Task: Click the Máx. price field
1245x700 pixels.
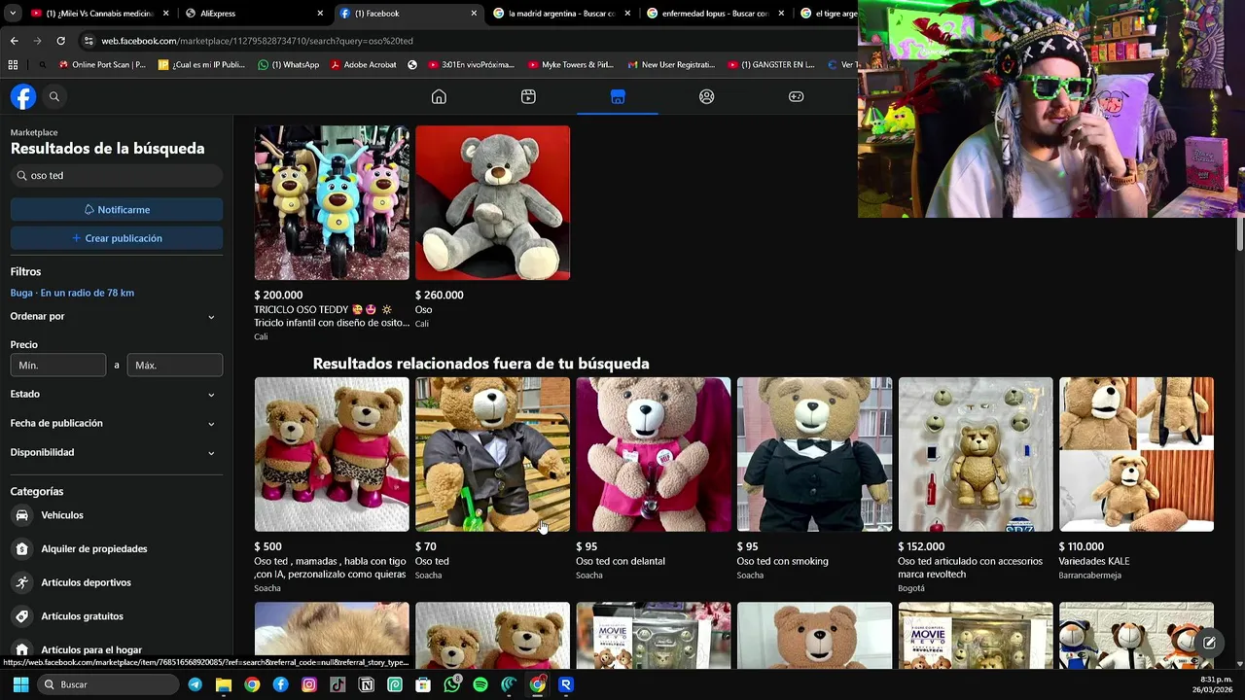Action: point(175,366)
